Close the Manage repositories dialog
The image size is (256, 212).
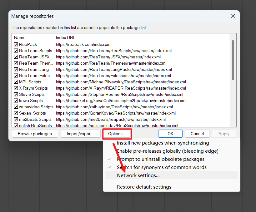(x=233, y=16)
